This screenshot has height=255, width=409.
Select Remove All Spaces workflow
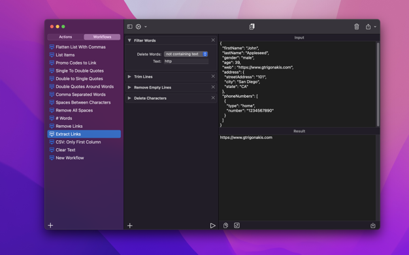coord(84,110)
